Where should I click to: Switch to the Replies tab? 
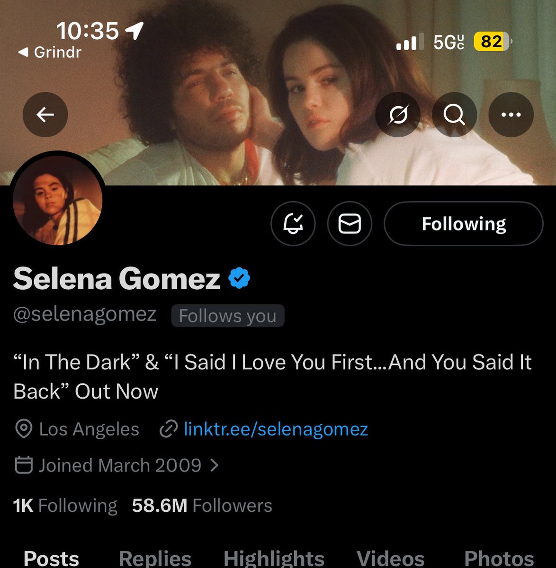coord(155,559)
